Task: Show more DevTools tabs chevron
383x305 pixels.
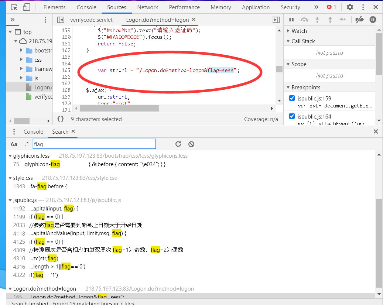Action: [x=316, y=7]
